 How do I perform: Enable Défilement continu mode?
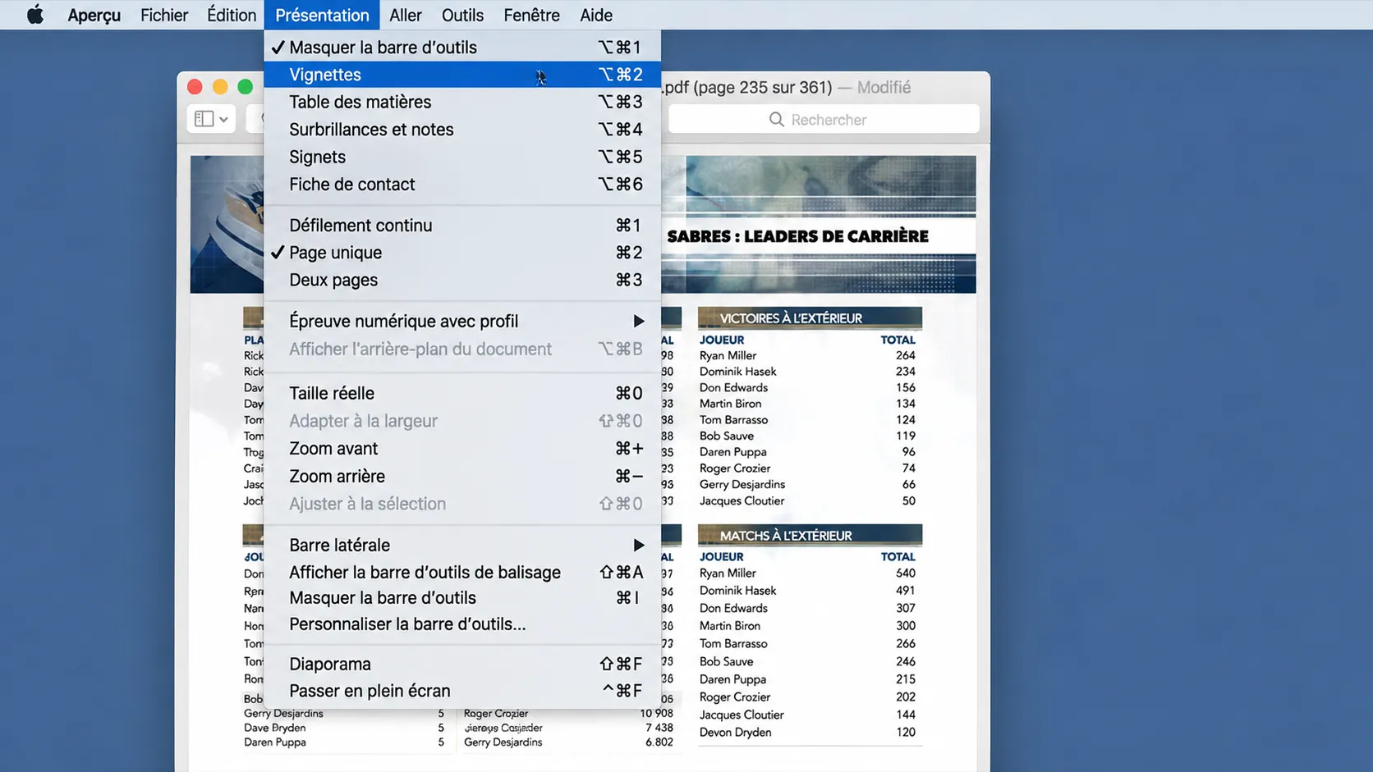point(462,226)
